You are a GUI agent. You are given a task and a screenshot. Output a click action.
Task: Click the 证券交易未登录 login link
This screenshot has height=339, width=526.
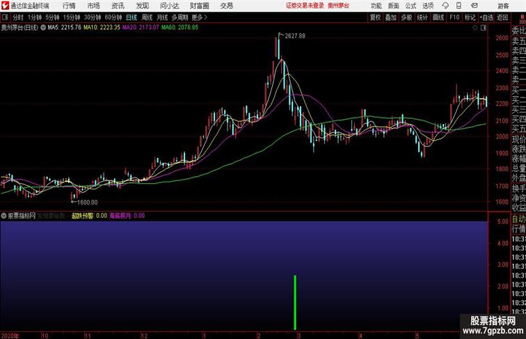tap(305, 6)
